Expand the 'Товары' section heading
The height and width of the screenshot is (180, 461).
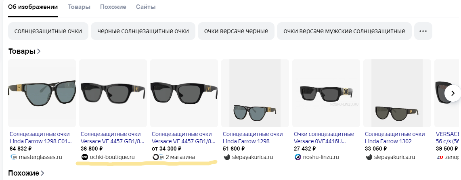[x=24, y=51]
